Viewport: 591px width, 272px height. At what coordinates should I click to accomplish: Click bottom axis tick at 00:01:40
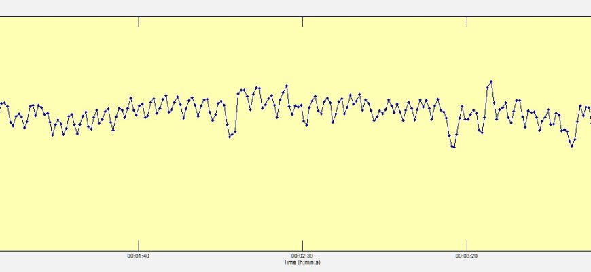coord(139,244)
